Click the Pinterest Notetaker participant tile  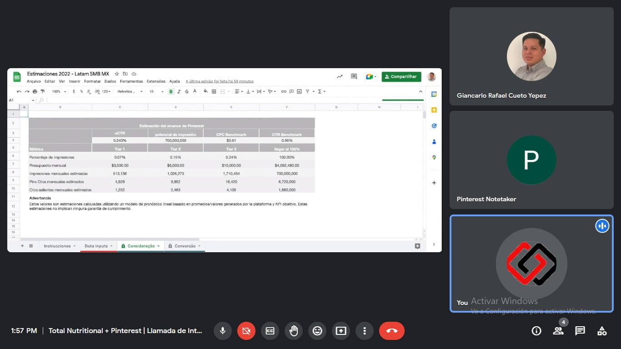531,160
